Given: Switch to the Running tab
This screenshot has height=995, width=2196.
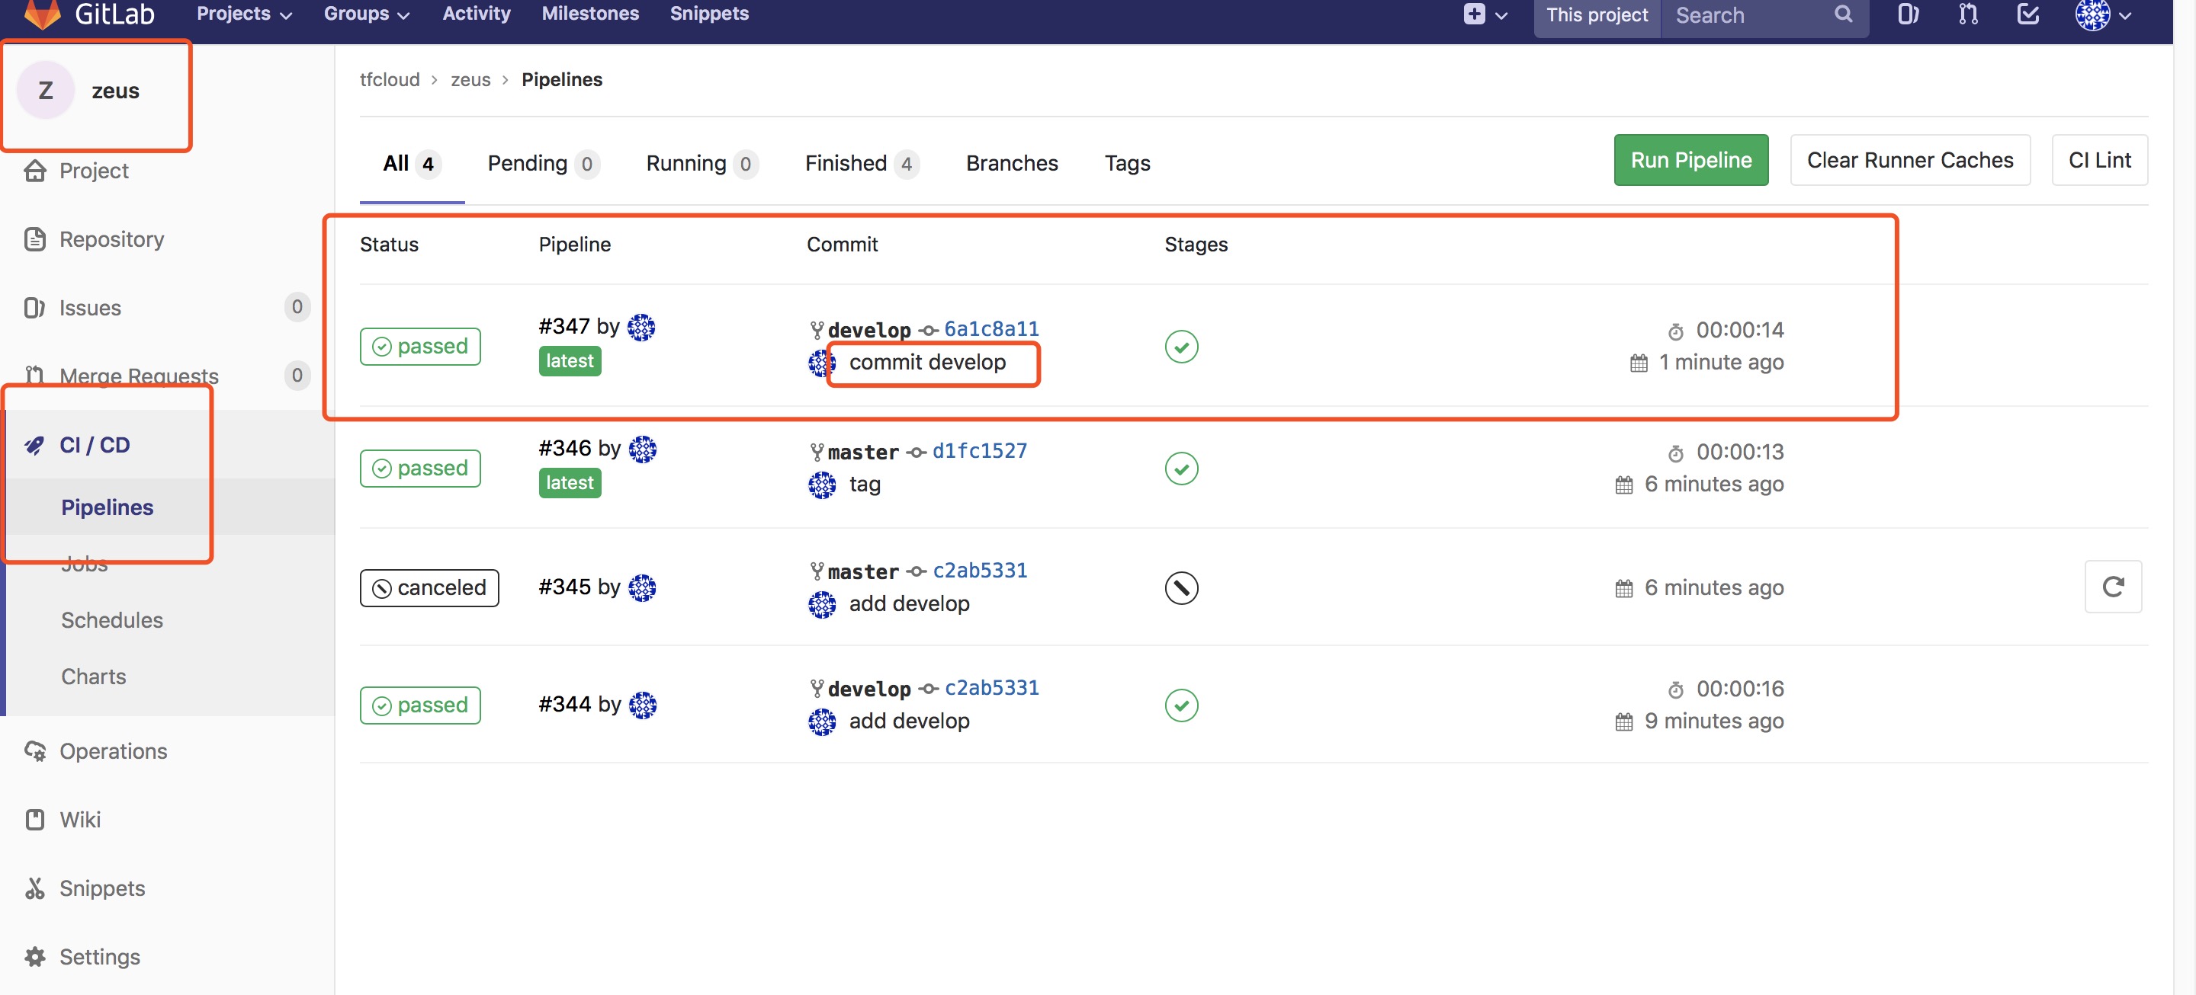Looking at the screenshot, I should [701, 164].
